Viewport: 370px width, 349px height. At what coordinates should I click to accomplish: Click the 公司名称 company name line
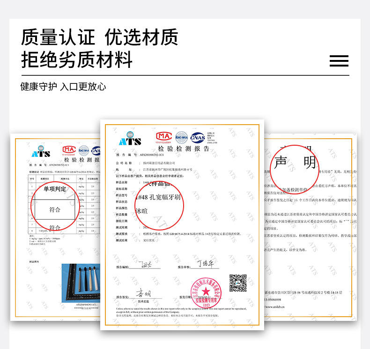click(x=145, y=163)
